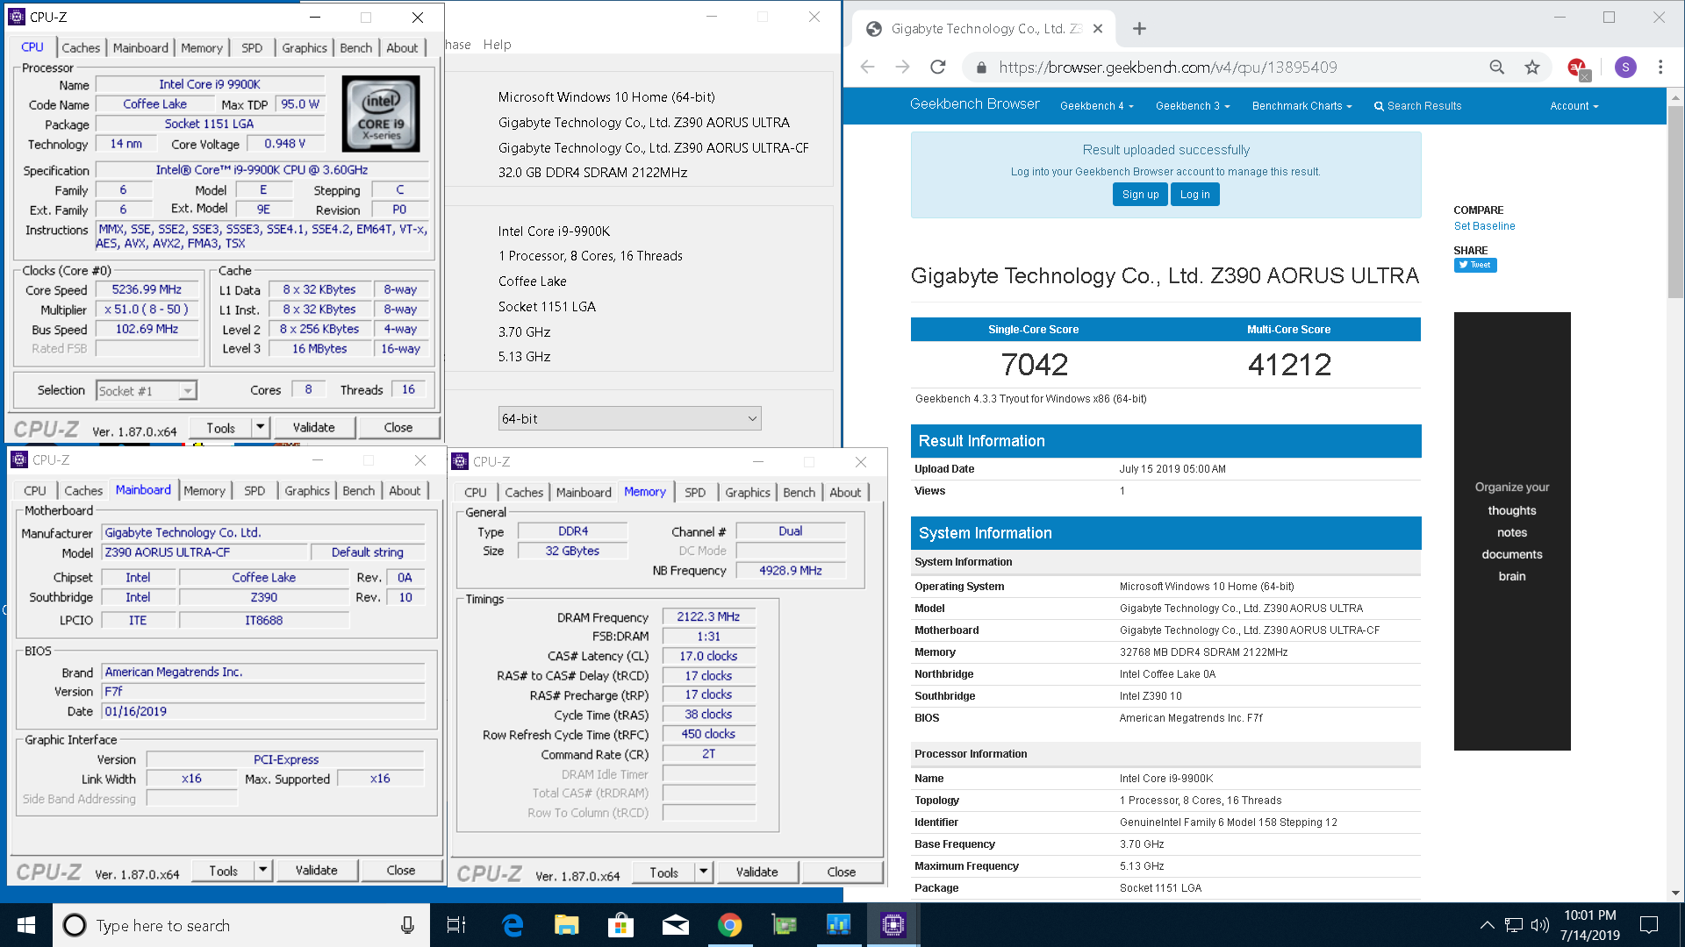Click the Geekbench Browser home link

point(974,104)
